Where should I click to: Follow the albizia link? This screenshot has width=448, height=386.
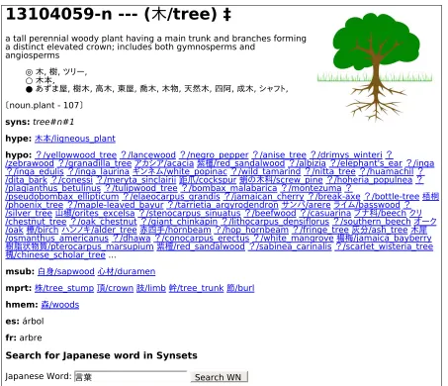click(308, 163)
